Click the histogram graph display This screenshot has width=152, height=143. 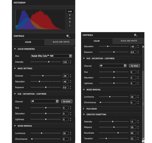pos(40,19)
